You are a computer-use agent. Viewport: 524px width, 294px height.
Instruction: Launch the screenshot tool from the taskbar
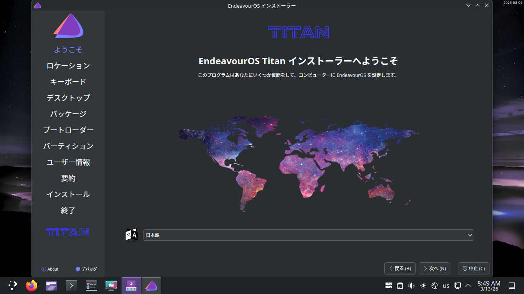point(111,285)
